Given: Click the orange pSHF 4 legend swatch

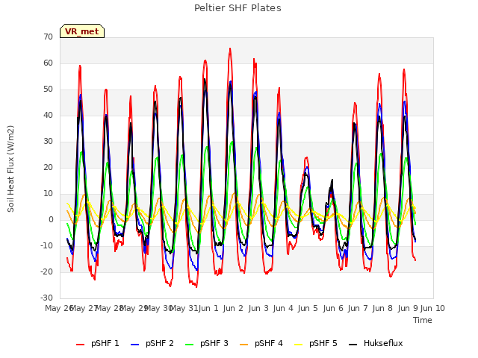Looking at the screenshot, I should [244, 345].
